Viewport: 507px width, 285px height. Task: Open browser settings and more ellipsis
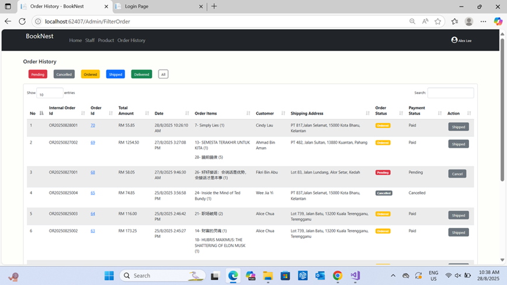point(484,22)
